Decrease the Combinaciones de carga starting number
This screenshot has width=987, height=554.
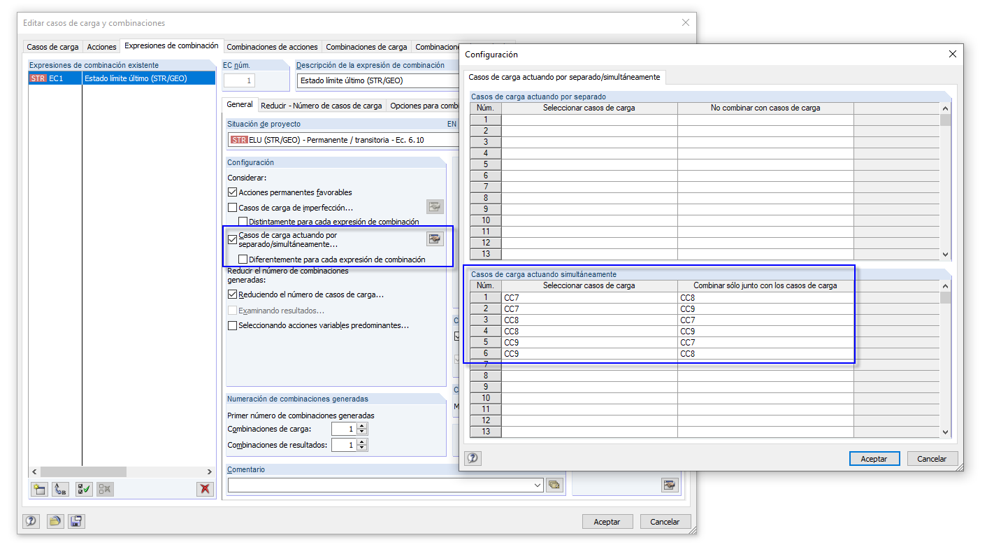pyautogui.click(x=362, y=432)
